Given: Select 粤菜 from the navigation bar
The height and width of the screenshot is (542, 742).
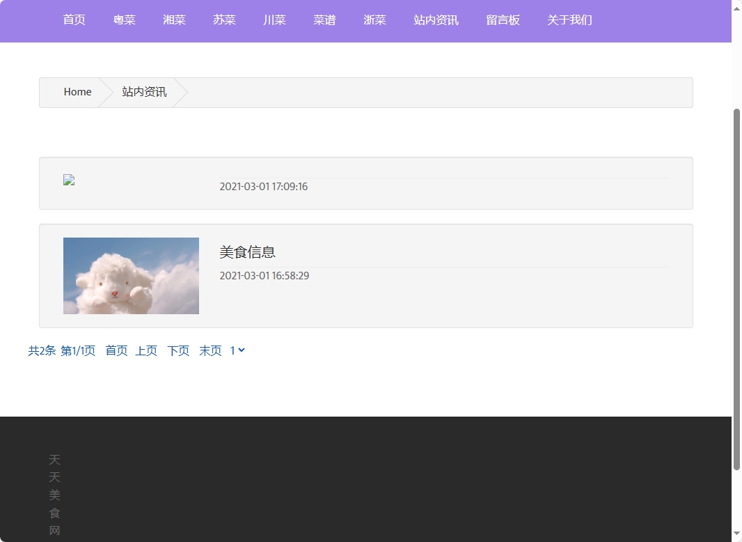Looking at the screenshot, I should click(124, 20).
